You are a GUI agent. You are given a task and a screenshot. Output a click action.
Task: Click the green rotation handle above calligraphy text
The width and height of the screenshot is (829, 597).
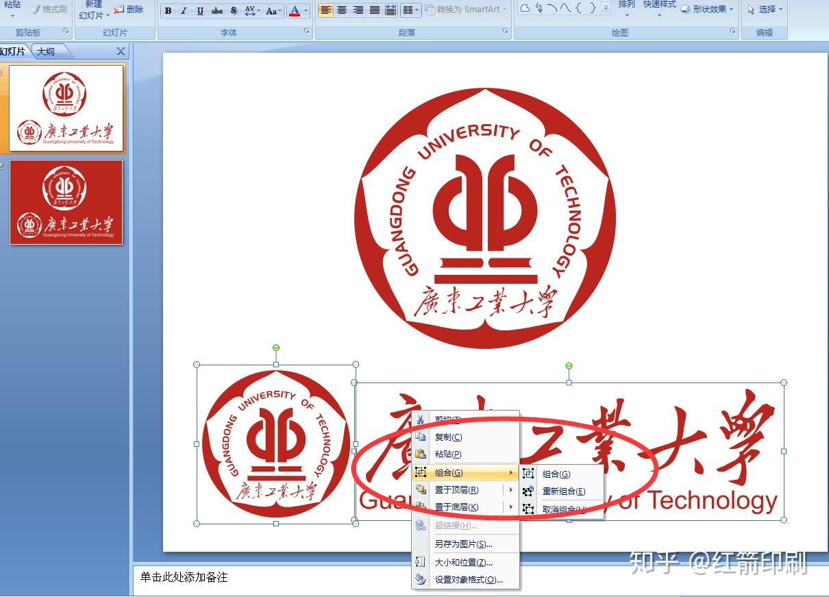coord(569,366)
